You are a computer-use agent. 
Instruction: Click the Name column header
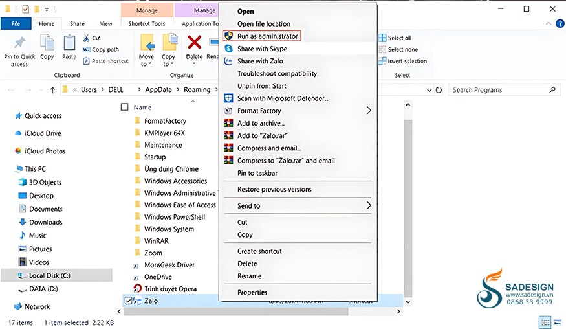pos(142,108)
